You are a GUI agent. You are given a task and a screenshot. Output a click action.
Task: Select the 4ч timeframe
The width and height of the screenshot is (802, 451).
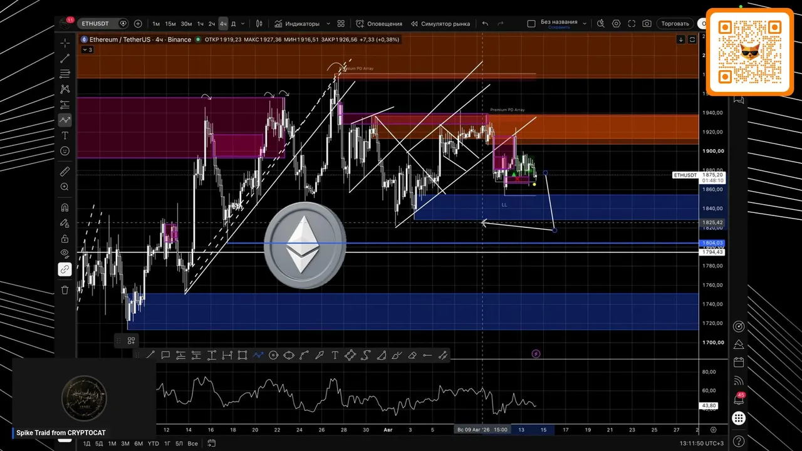click(x=223, y=24)
